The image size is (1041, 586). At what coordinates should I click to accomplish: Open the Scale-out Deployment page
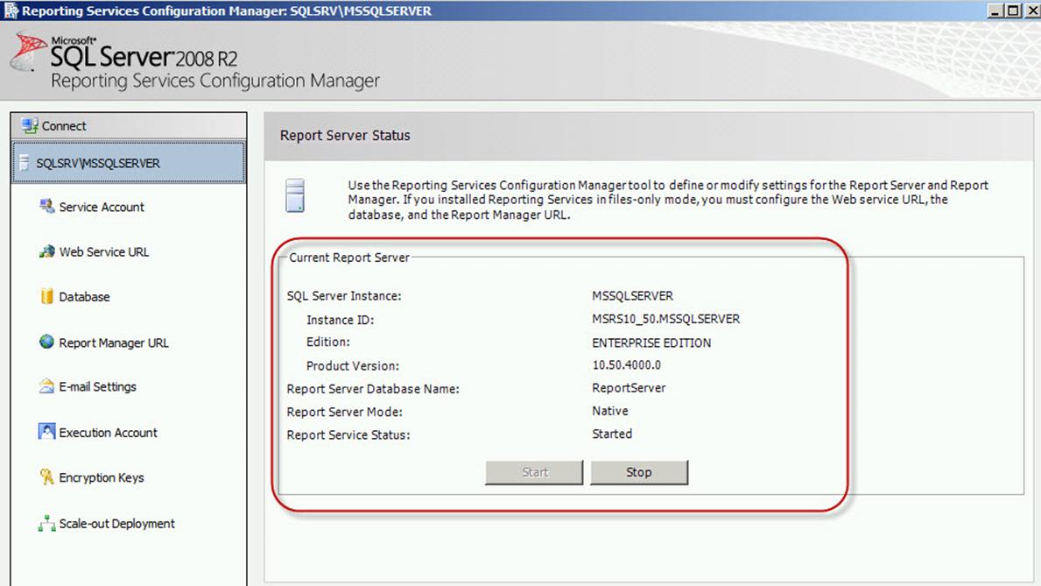(116, 524)
